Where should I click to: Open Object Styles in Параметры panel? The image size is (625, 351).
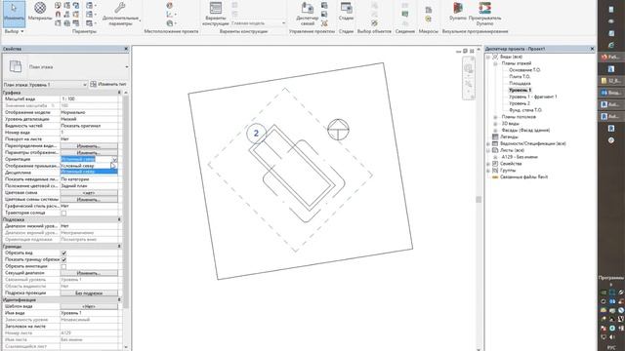59,6
